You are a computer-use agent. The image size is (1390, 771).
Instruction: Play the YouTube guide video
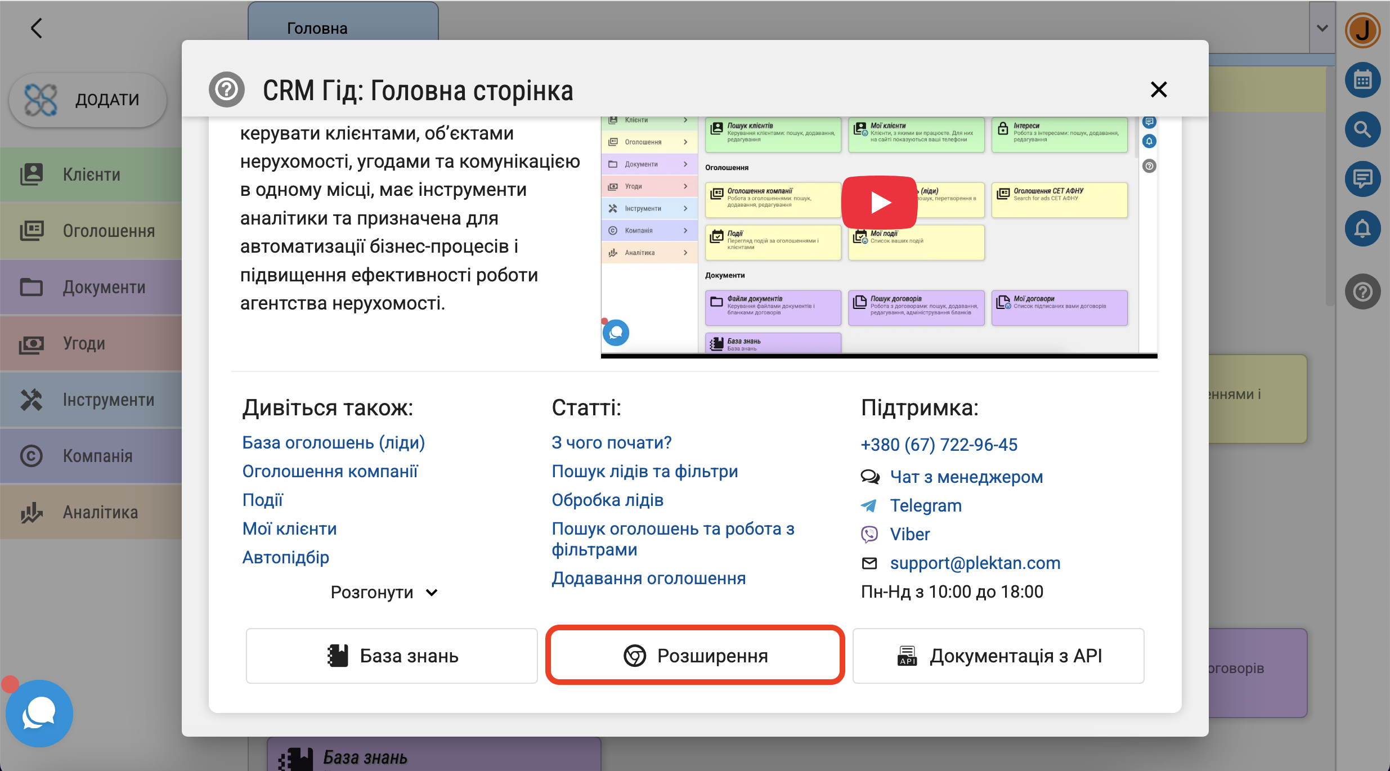pyautogui.click(x=879, y=203)
